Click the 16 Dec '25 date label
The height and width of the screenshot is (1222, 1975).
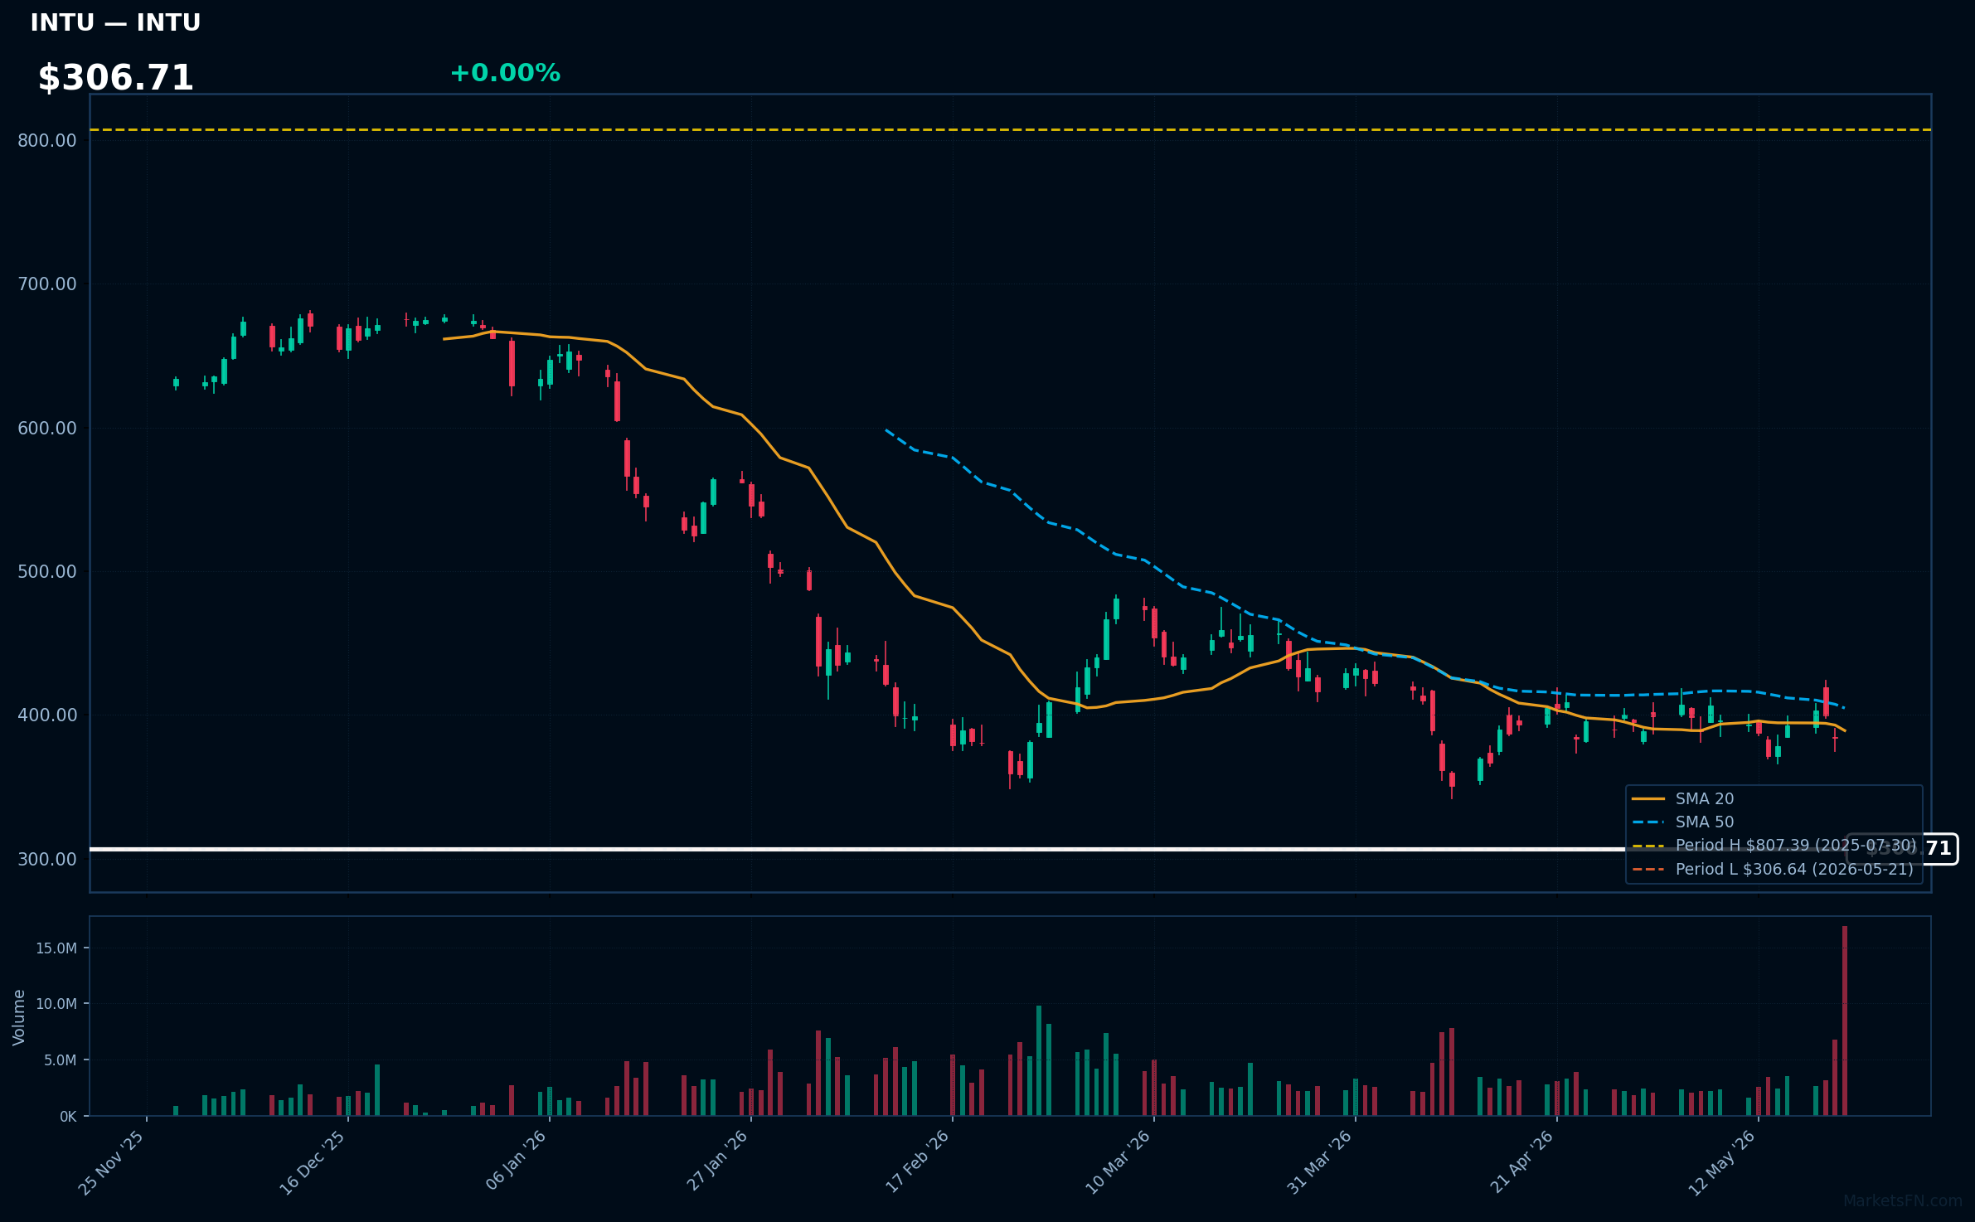point(313,1162)
